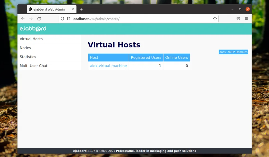Viewport: 269px width, 157px height.
Task: Reload the page with refresh icon
Action: [x=39, y=19]
